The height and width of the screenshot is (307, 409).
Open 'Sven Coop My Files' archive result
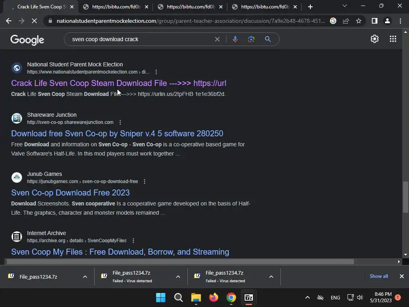[x=120, y=252]
